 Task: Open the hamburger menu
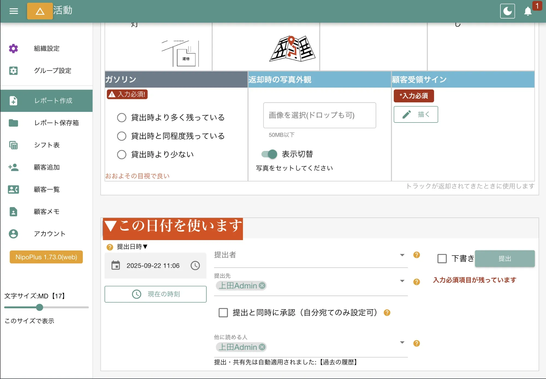pos(13,11)
